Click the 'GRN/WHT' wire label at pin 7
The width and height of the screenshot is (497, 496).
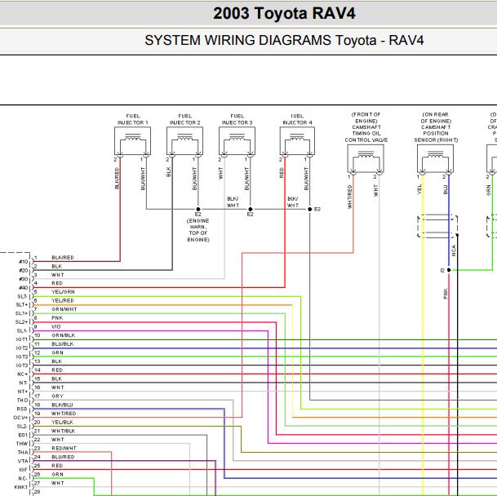click(x=64, y=309)
